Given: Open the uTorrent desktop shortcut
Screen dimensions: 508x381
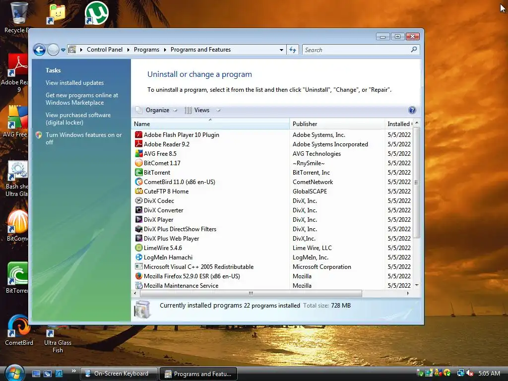Looking at the screenshot, I should point(96,13).
